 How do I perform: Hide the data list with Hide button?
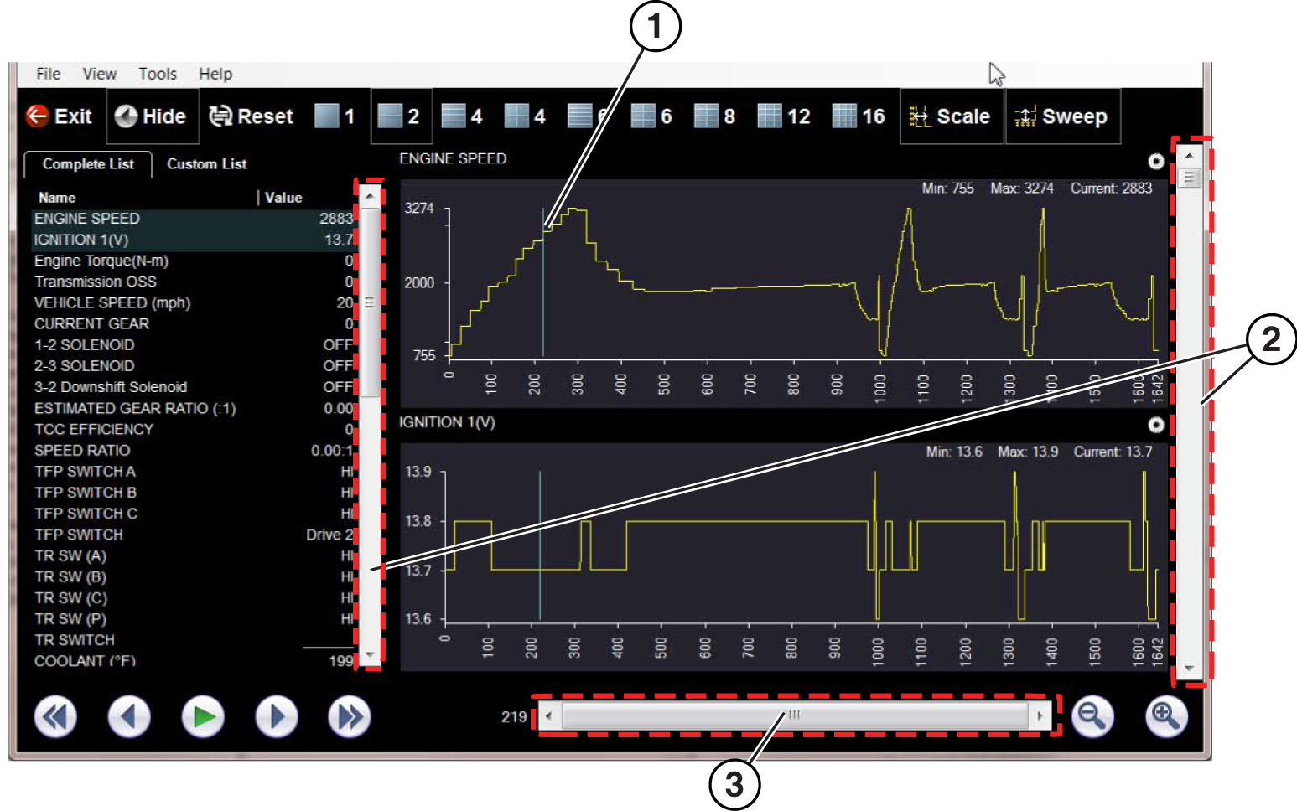click(x=151, y=116)
